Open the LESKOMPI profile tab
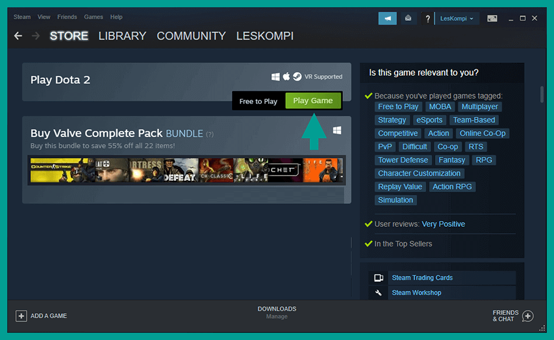The height and width of the screenshot is (340, 554). pyautogui.click(x=265, y=36)
